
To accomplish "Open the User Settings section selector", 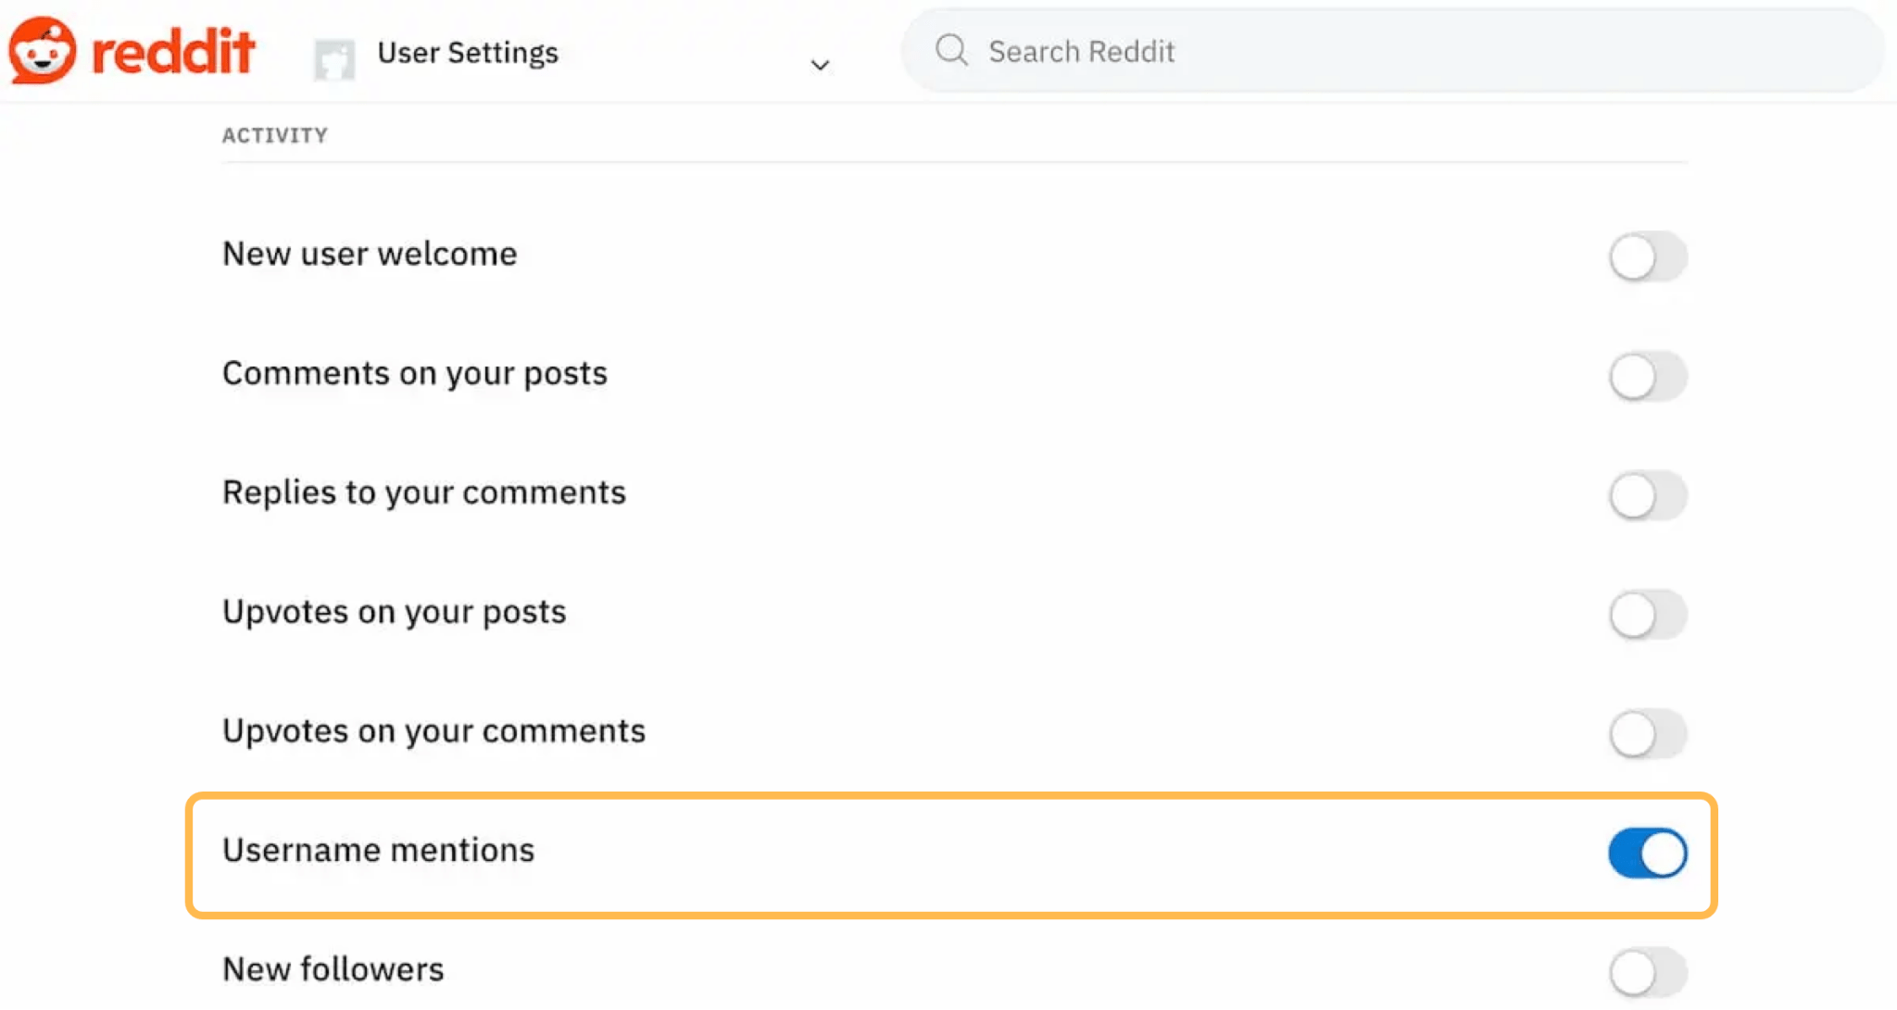I will [x=468, y=53].
